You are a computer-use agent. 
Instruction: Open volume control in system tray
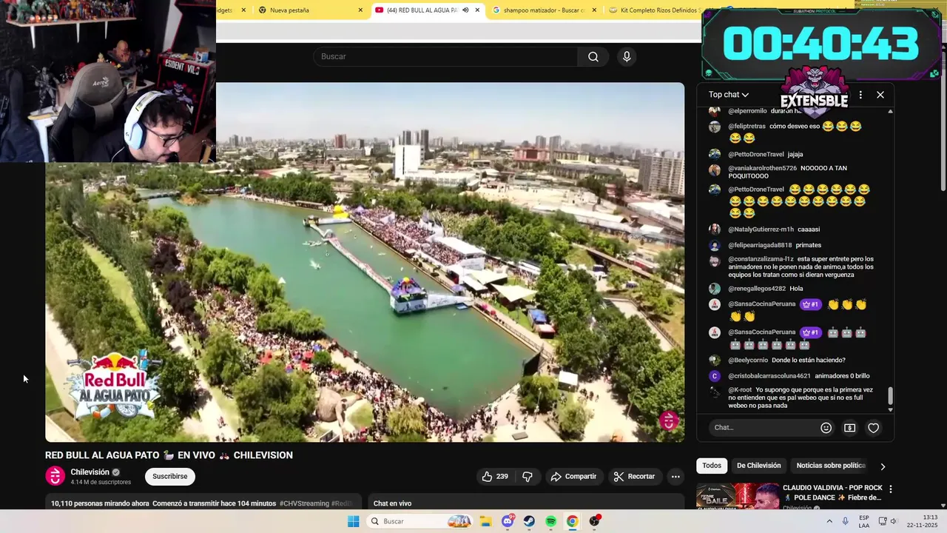pyautogui.click(x=893, y=521)
